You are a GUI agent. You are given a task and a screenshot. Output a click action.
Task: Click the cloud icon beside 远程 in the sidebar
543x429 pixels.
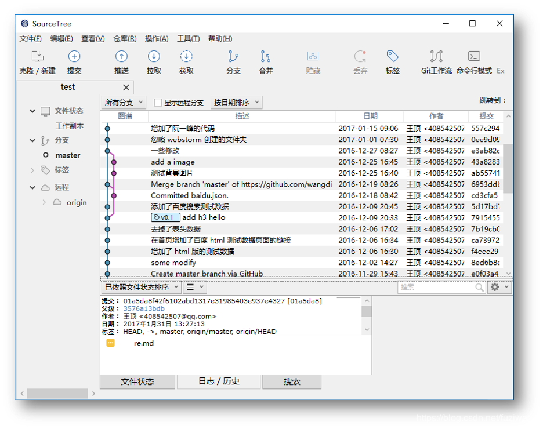[x=45, y=187]
